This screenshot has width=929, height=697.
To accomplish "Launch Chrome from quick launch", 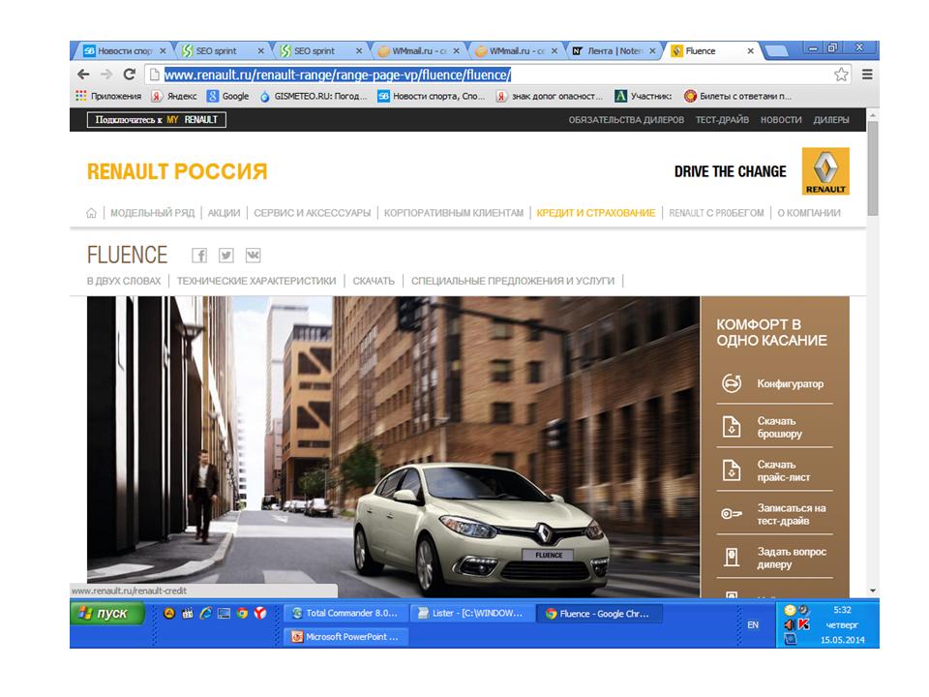I will coord(242,614).
